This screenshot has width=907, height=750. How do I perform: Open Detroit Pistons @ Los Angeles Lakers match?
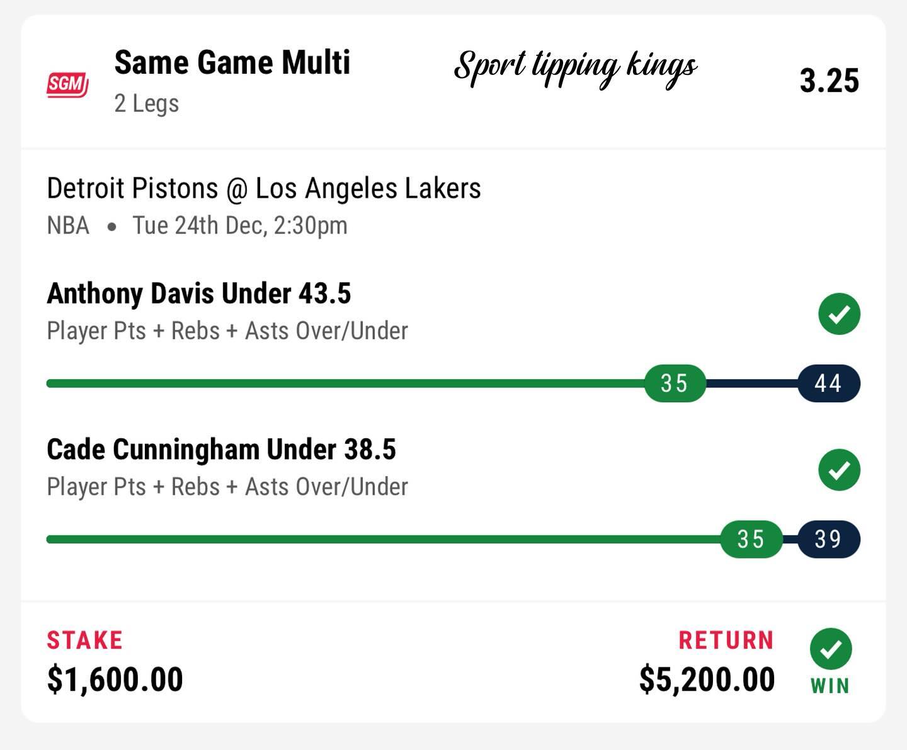click(x=264, y=188)
